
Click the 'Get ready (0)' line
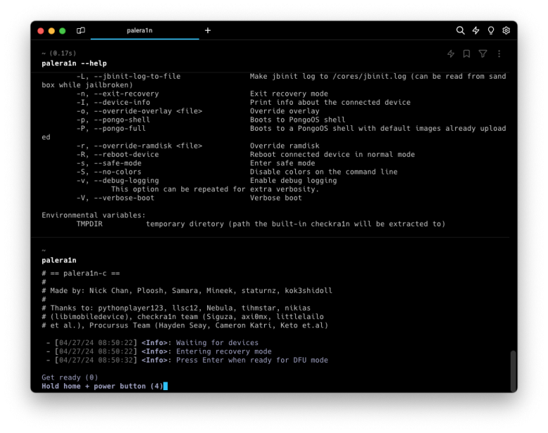point(70,377)
